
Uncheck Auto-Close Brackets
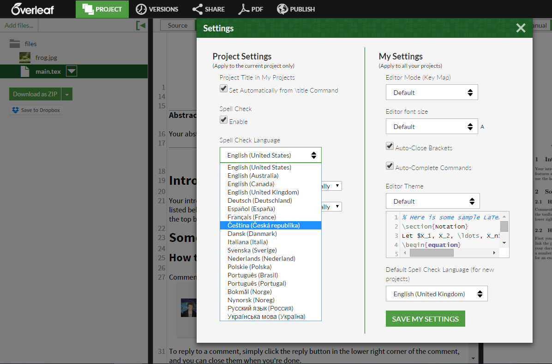(x=390, y=146)
